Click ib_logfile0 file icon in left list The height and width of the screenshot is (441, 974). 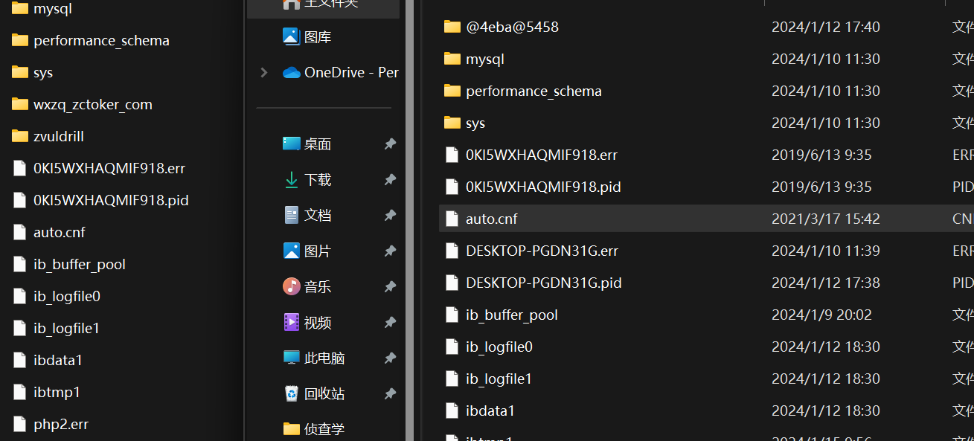tap(20, 296)
